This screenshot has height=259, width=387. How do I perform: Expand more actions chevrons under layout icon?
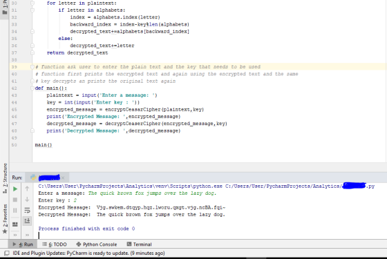click(15, 235)
